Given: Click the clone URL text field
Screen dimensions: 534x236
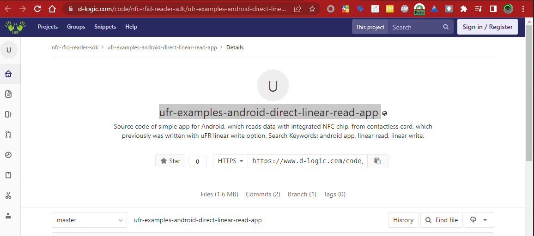Looking at the screenshot, I should [308, 161].
